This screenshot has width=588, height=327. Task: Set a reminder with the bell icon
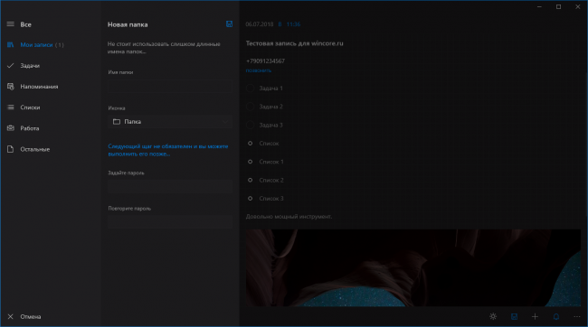pos(556,316)
